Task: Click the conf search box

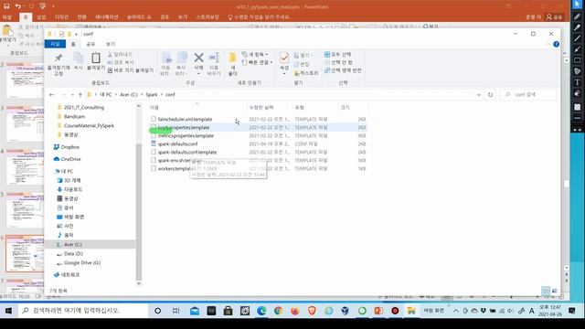Action: tap(529, 95)
